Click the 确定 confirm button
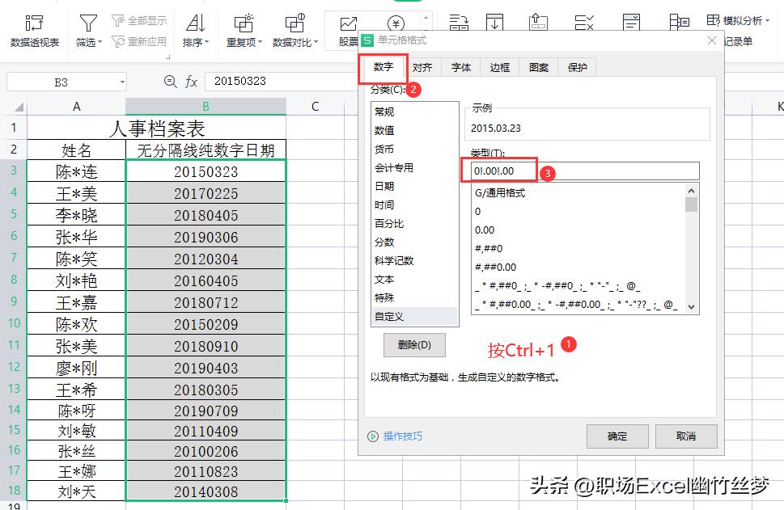784x510 pixels. pos(617,436)
